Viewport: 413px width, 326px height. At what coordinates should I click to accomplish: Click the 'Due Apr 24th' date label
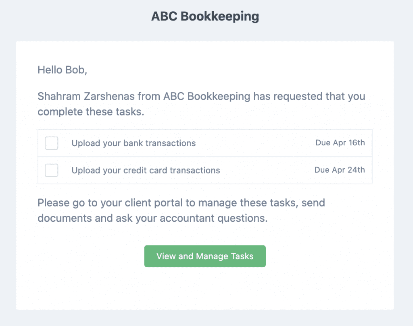[x=340, y=170]
